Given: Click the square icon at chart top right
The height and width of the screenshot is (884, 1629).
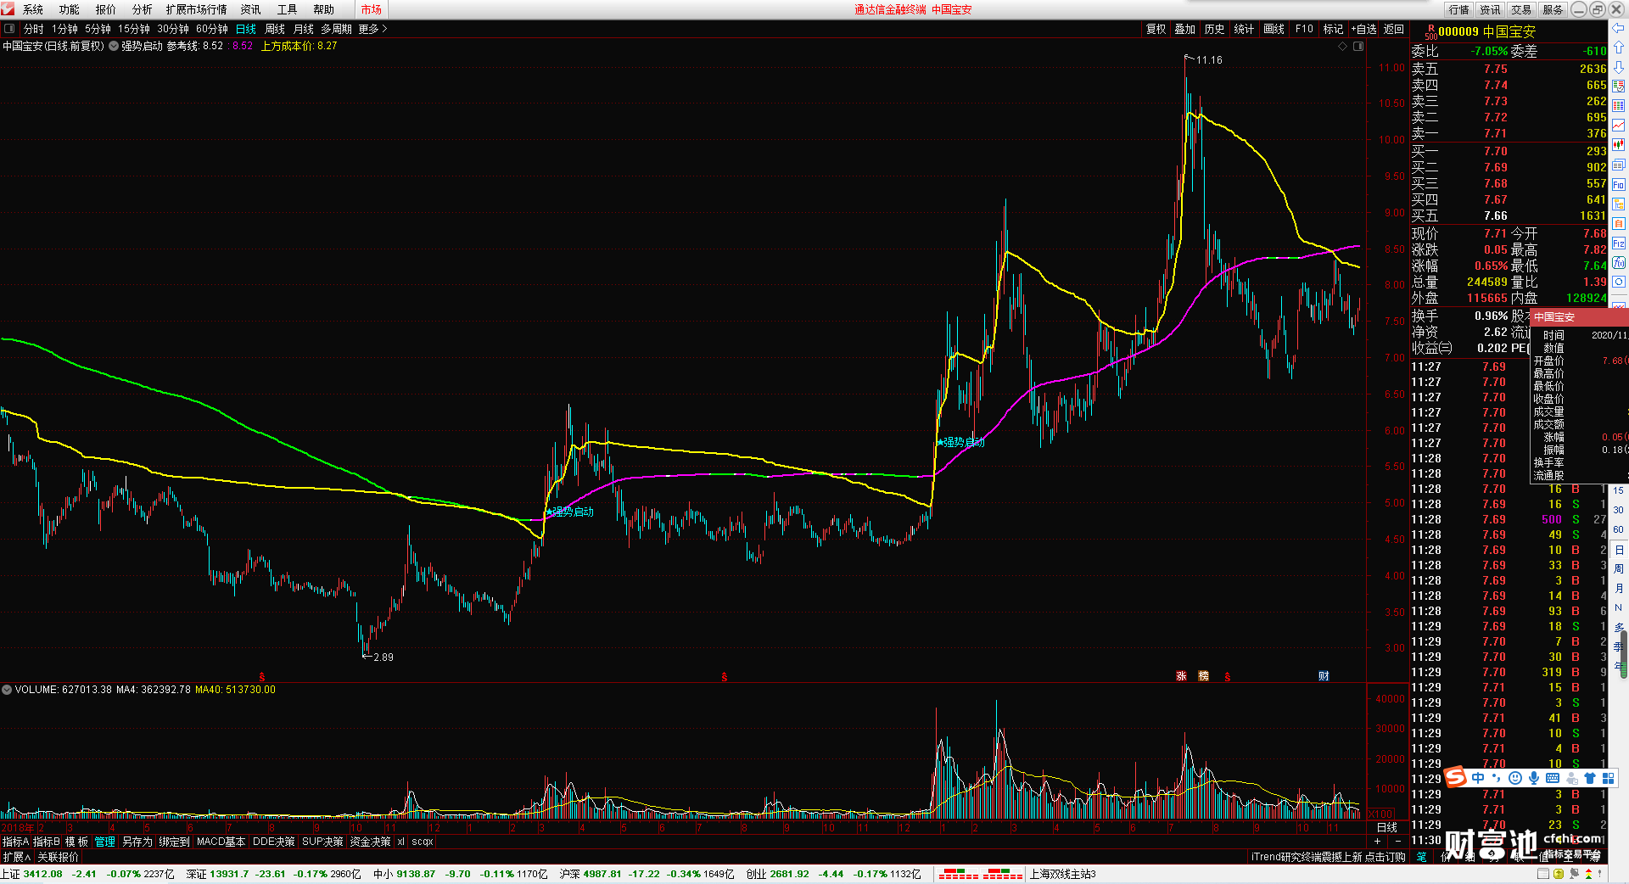Looking at the screenshot, I should click(1357, 47).
